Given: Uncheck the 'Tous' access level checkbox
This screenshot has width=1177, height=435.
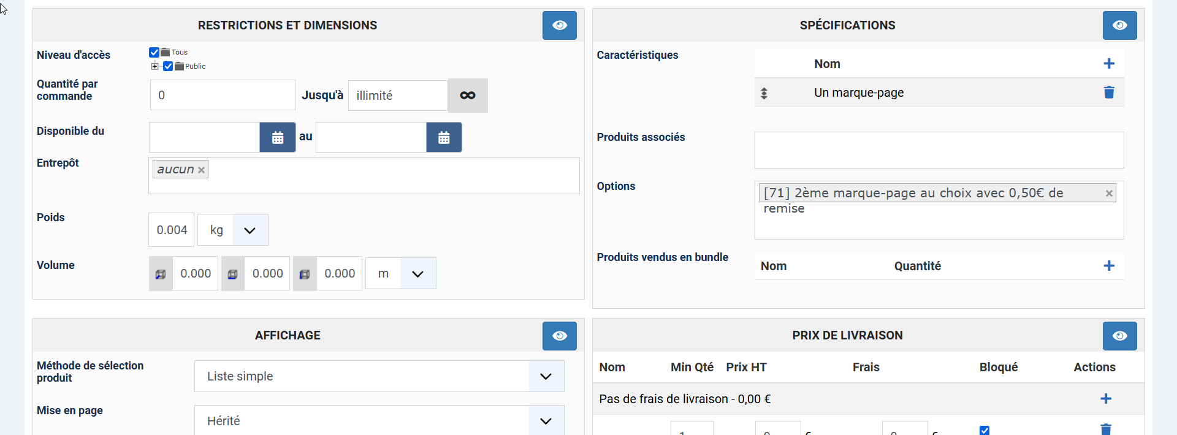Looking at the screenshot, I should coord(154,53).
